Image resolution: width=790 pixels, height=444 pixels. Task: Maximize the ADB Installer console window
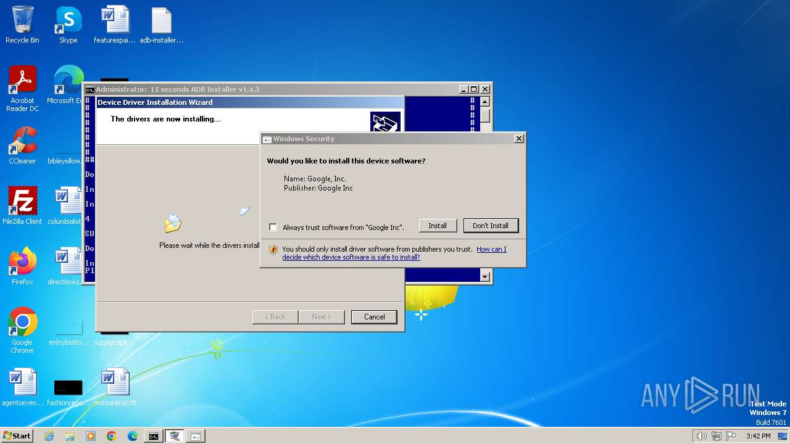pos(474,89)
